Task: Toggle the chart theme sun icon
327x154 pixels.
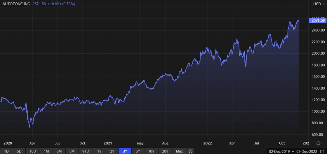Action: (318, 143)
